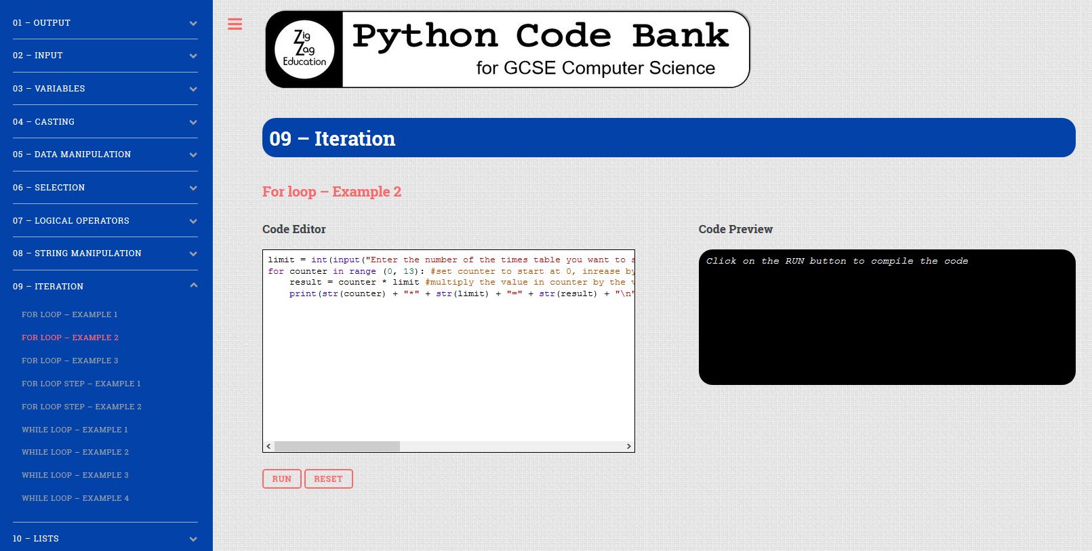Expand the 03 – Variables section
This screenshot has height=551, width=1092.
tap(105, 89)
